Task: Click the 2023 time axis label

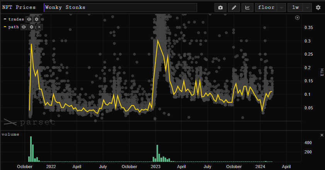Action: [x=156, y=167]
